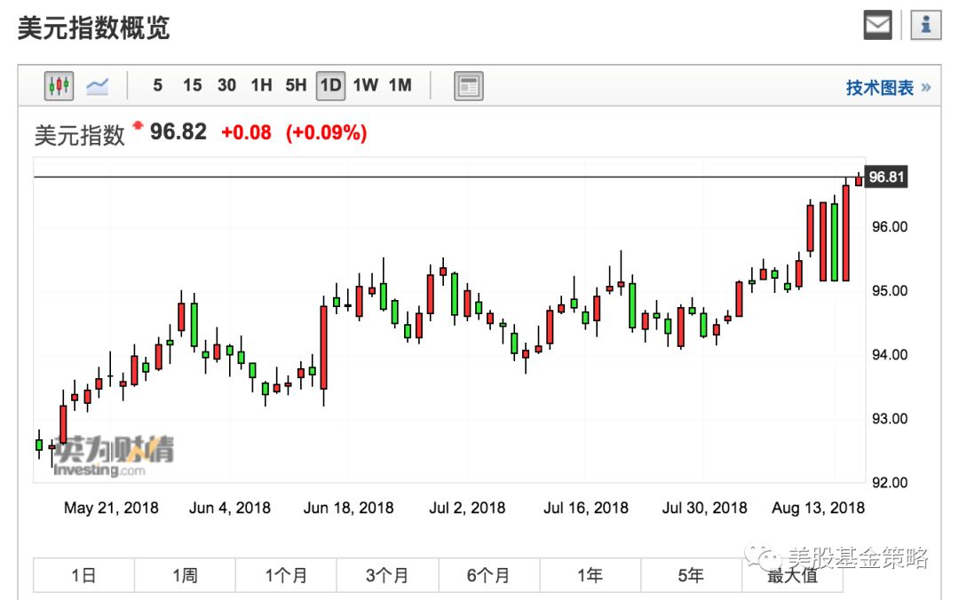Select the 5年 range tab

click(691, 576)
